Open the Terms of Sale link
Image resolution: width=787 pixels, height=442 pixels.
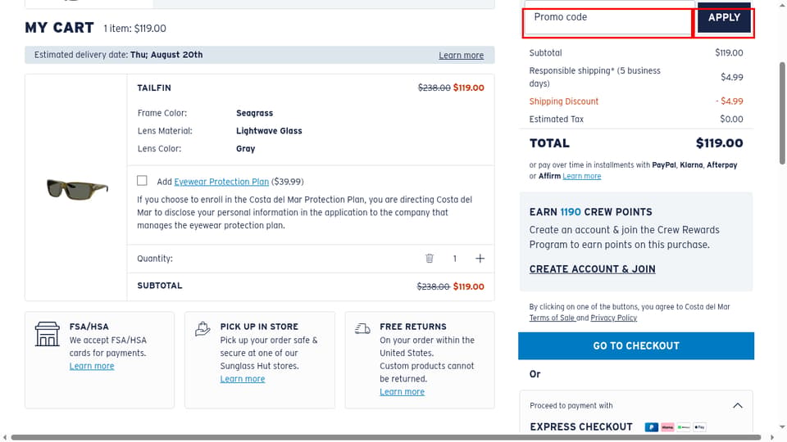tap(552, 318)
